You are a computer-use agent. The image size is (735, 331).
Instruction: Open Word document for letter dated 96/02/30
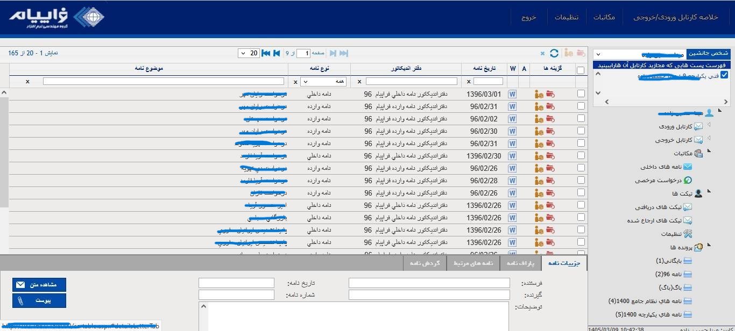pos(512,131)
